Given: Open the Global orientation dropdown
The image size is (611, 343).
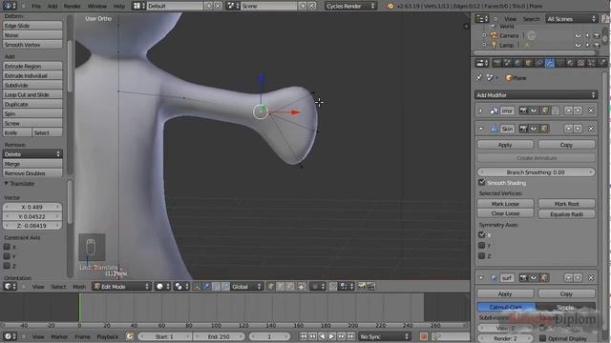Looking at the screenshot, I should tap(246, 287).
